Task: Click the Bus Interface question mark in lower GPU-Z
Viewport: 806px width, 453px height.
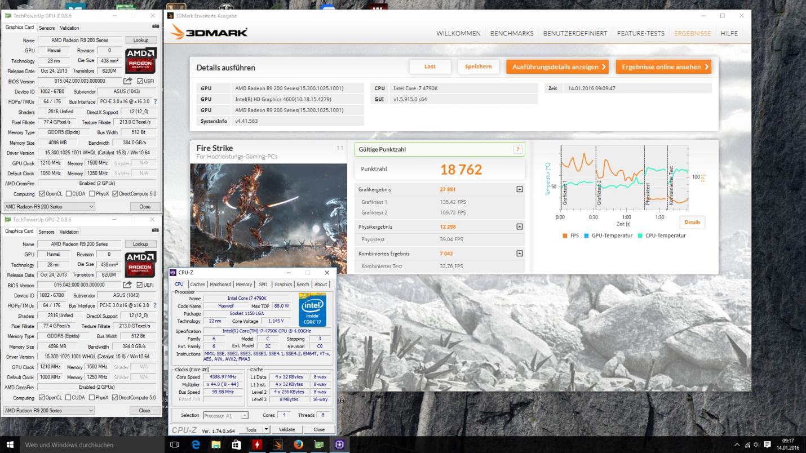Action: 155,306
